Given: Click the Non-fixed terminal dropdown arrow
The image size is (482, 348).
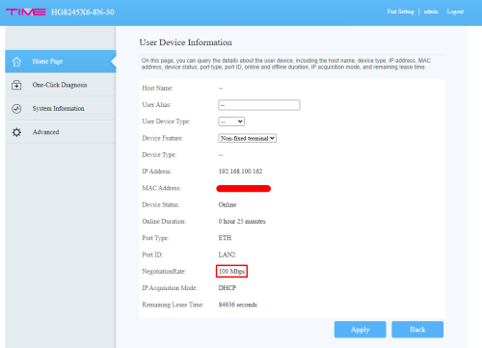Looking at the screenshot, I should pyautogui.click(x=272, y=138).
